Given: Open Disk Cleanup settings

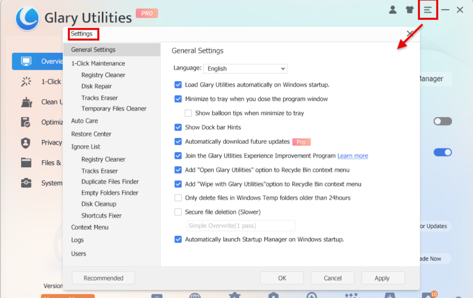Looking at the screenshot, I should [x=99, y=204].
